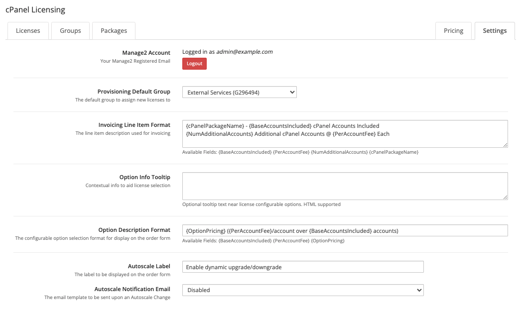The height and width of the screenshot is (309, 521).
Task: Click the Autoscale Notification Email label
Action: [x=132, y=289]
